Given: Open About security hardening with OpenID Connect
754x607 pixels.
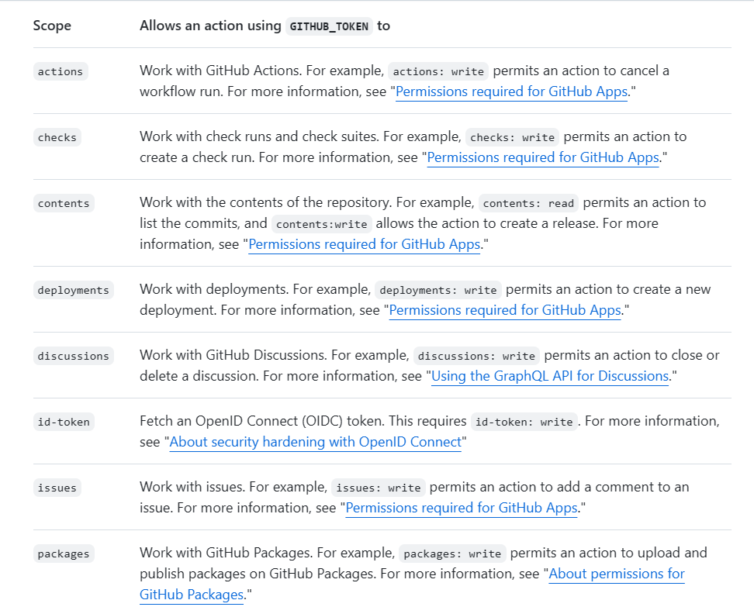Looking at the screenshot, I should tap(316, 442).
